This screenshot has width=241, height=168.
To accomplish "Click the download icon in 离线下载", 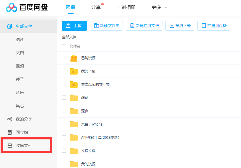I will 172,26.
